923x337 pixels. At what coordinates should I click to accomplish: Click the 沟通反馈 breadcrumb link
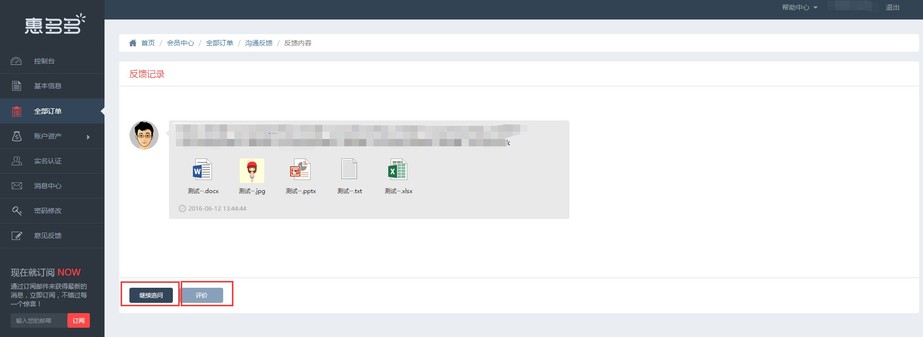(258, 43)
